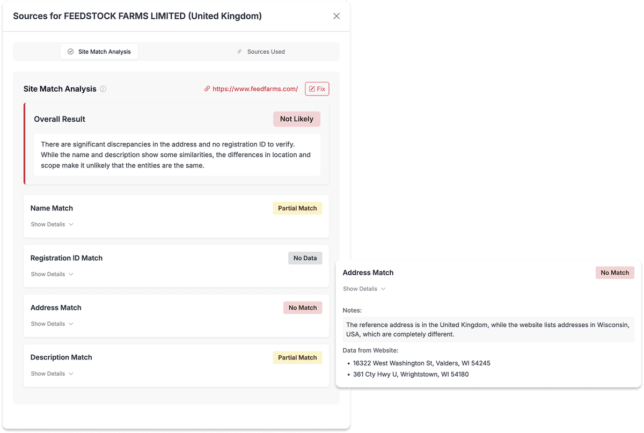644x433 pixels.
Task: Expand Show Details under Description Match
Action: point(52,373)
